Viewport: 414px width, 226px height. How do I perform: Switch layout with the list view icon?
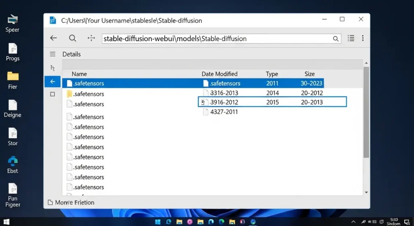tap(351, 38)
